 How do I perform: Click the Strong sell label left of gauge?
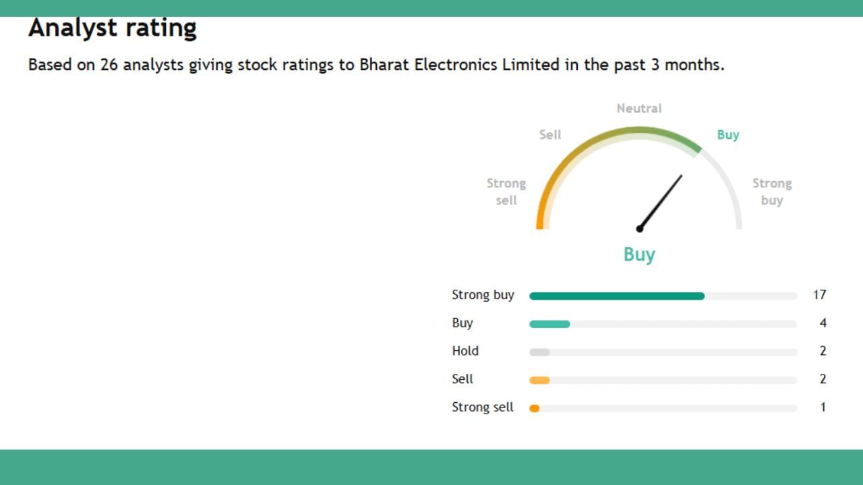coord(506,191)
